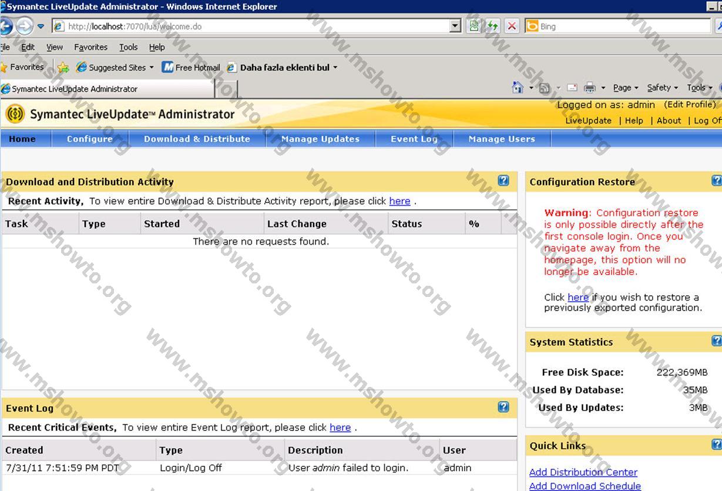Open the Free Hotmail favorite link
Screen dimensions: 722x491
coord(191,68)
